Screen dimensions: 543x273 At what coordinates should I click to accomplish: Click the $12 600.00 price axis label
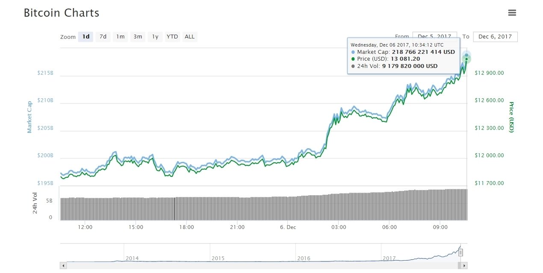point(489,100)
